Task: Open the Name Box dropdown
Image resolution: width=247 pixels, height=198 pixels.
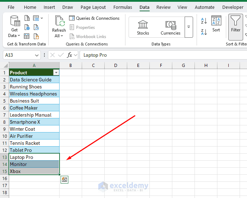Action: 37,55
